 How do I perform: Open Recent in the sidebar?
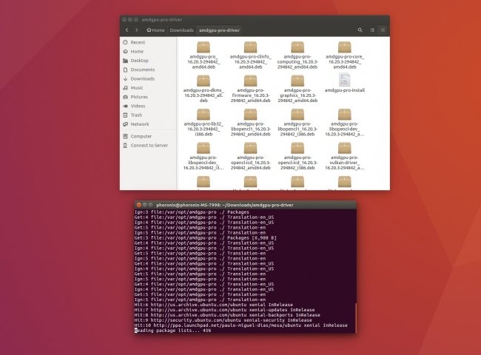point(138,43)
